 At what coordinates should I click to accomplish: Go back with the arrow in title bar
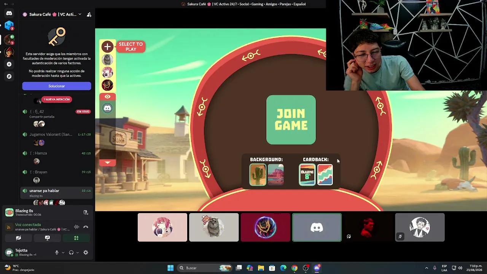coord(6,4)
